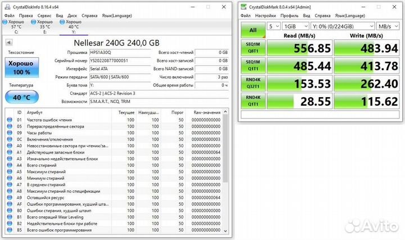Select the E: drive status icon
This screenshot has width=405, height=240.
click(x=33, y=22)
